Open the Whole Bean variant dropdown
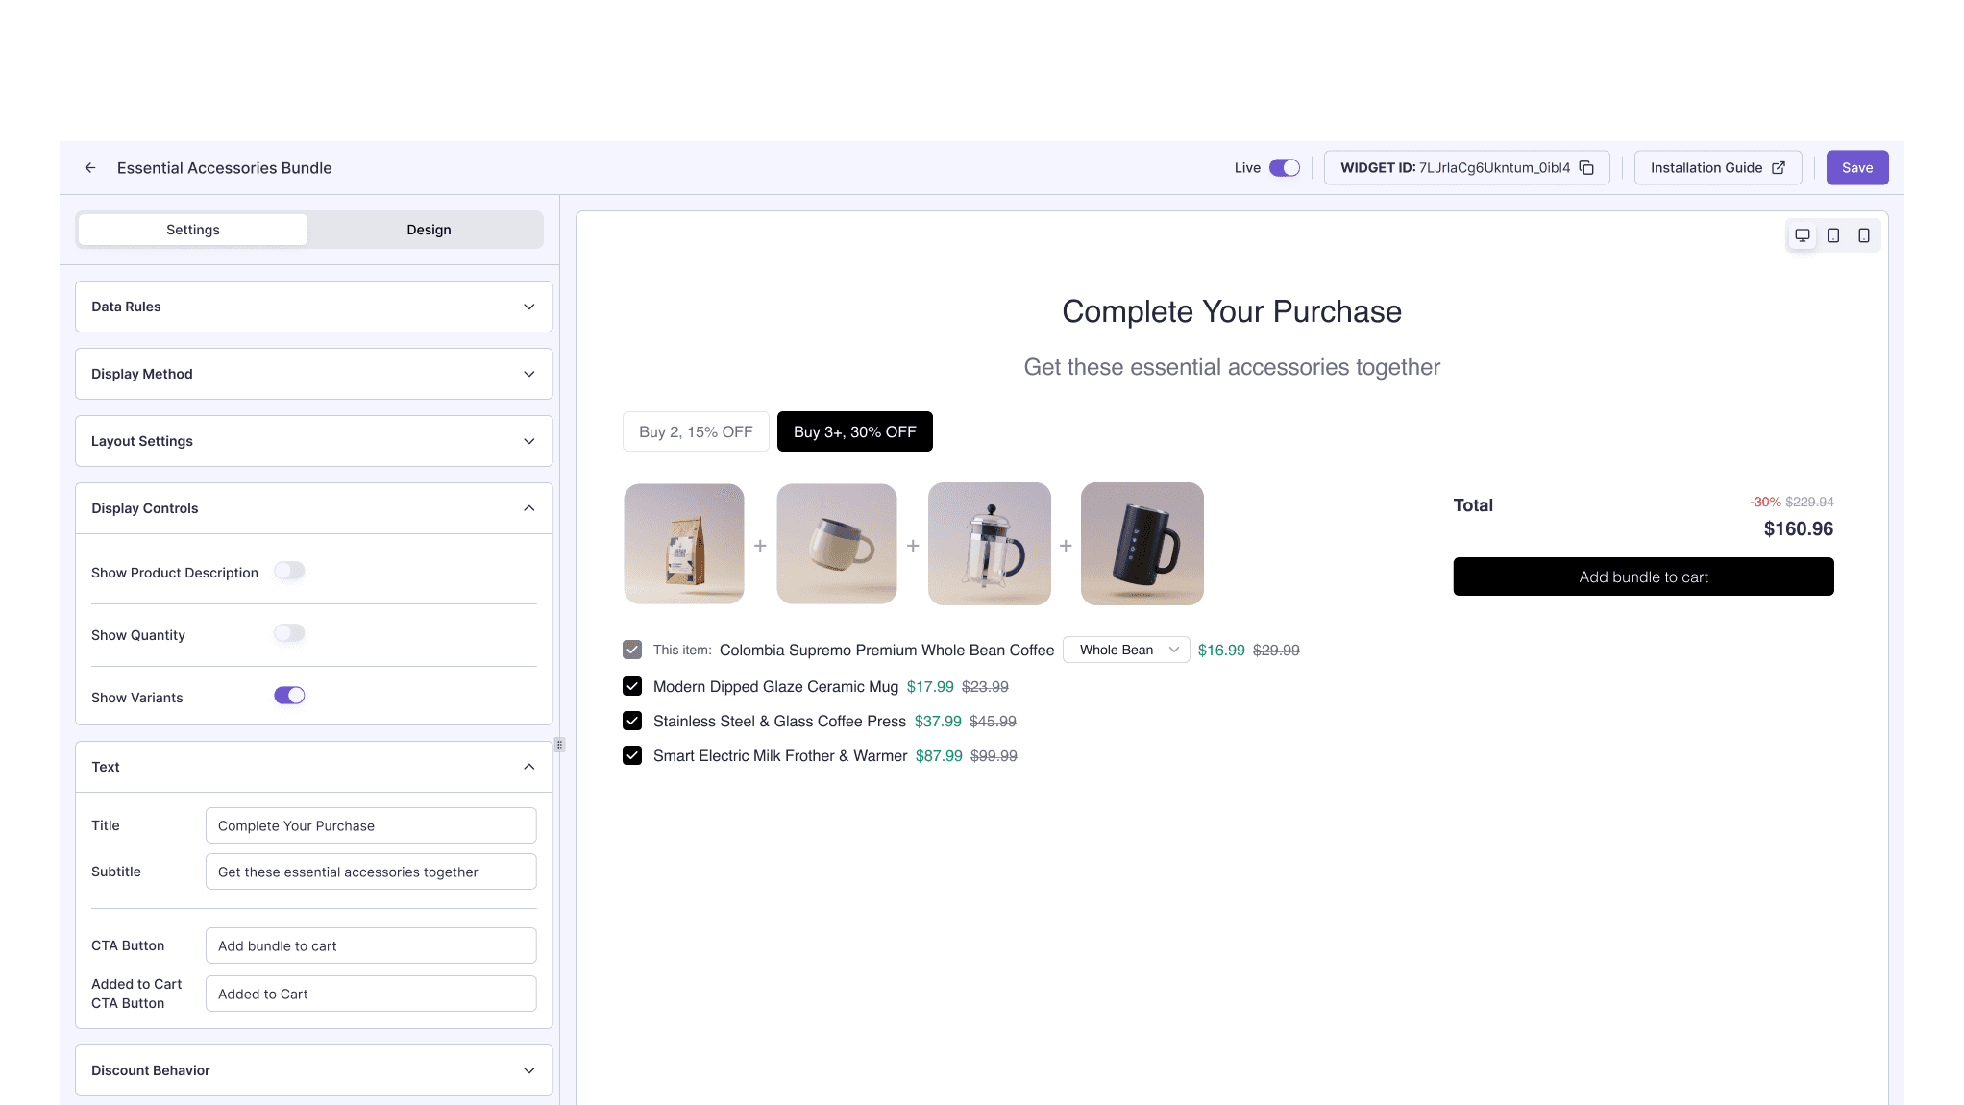This screenshot has height=1105, width=1964. point(1125,650)
